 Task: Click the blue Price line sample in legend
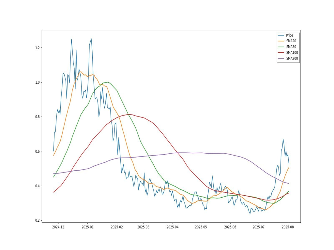pos(281,35)
